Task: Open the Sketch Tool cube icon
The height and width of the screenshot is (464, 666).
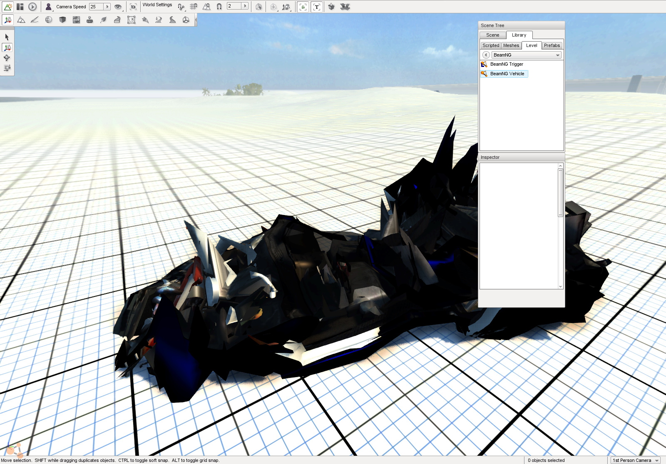Action: click(x=62, y=20)
